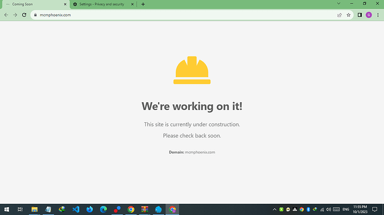Bookmark this page with the star icon
384x215 pixels.
coord(348,15)
